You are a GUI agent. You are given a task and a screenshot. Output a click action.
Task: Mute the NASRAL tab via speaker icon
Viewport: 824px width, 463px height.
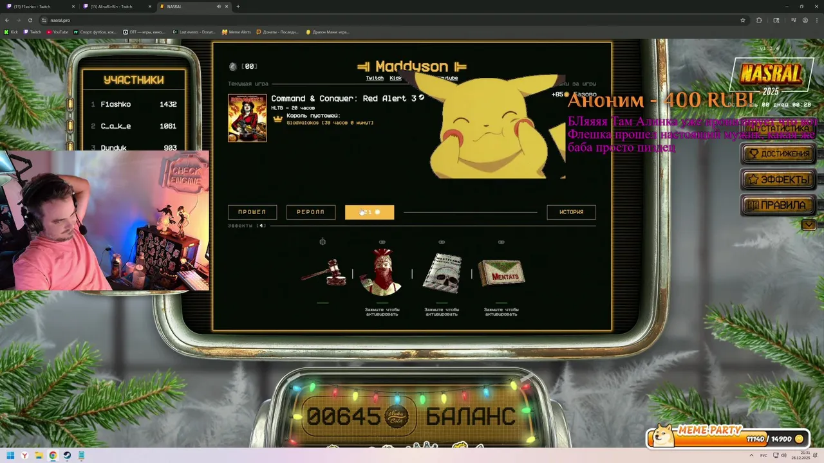pos(219,6)
